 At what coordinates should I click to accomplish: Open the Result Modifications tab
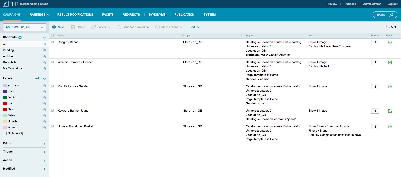(x=75, y=15)
